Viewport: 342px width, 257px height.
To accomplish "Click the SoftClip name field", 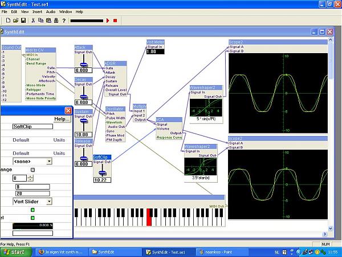I will [32, 127].
